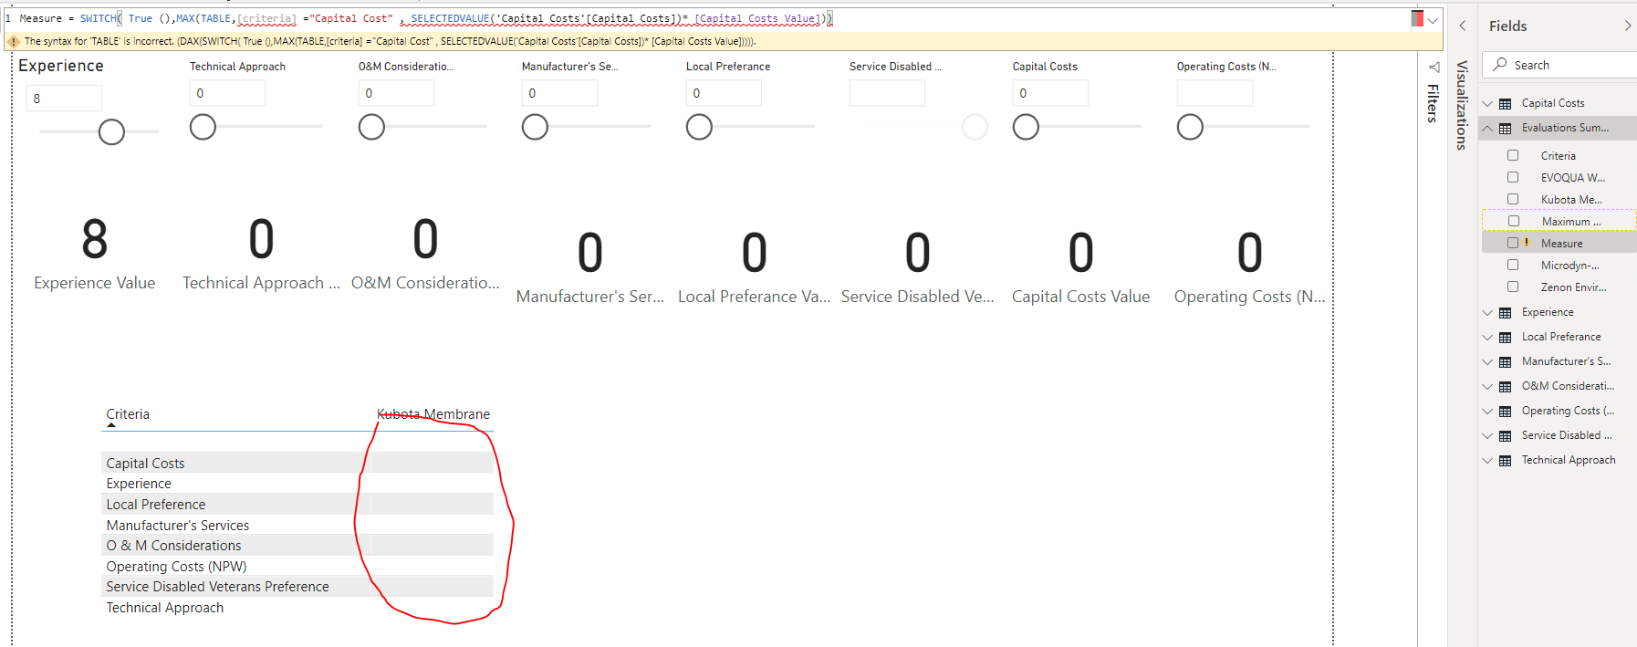This screenshot has width=1637, height=647.
Task: Click the Measure field warning icon
Action: click(1527, 243)
